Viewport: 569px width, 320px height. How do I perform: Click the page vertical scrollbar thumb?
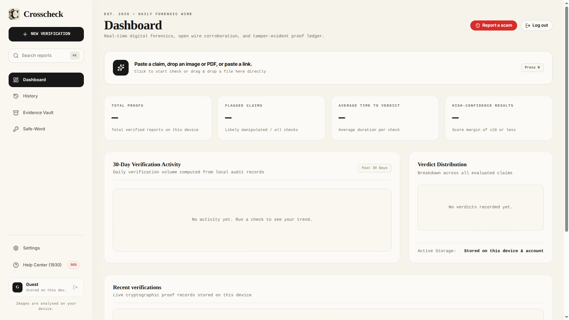click(x=567, y=119)
